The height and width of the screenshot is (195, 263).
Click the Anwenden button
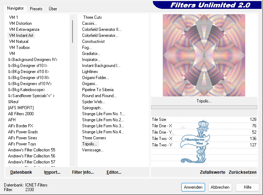[193, 187]
